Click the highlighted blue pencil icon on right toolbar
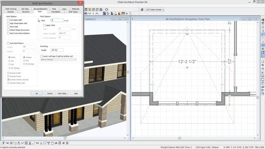Viewport: 265px width, 149px height. point(263,34)
